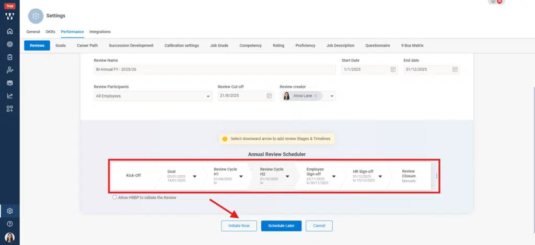The width and height of the screenshot is (535, 245).
Task: Remove Anna Lane from Review creator
Action: [316, 96]
